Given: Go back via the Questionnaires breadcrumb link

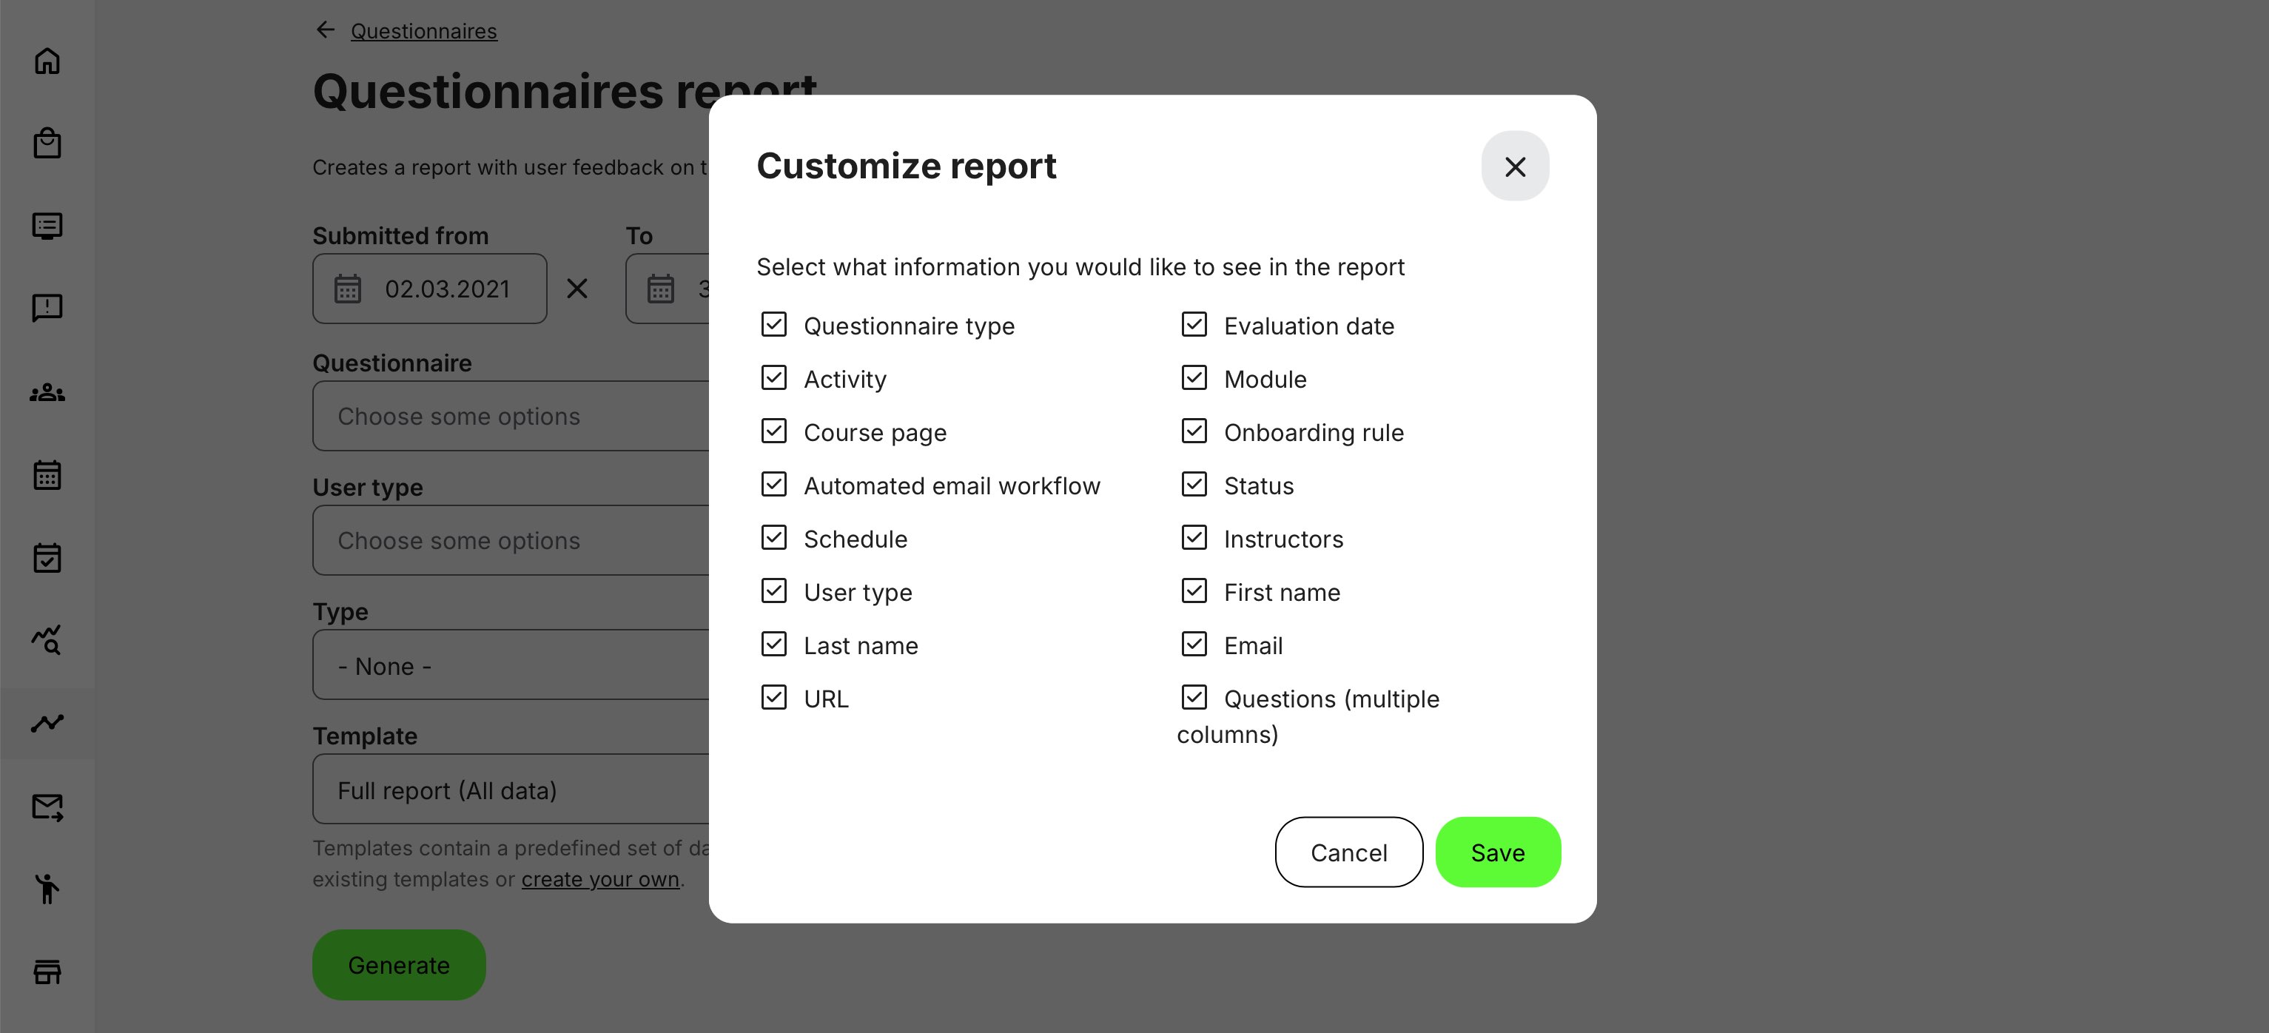Looking at the screenshot, I should (423, 31).
